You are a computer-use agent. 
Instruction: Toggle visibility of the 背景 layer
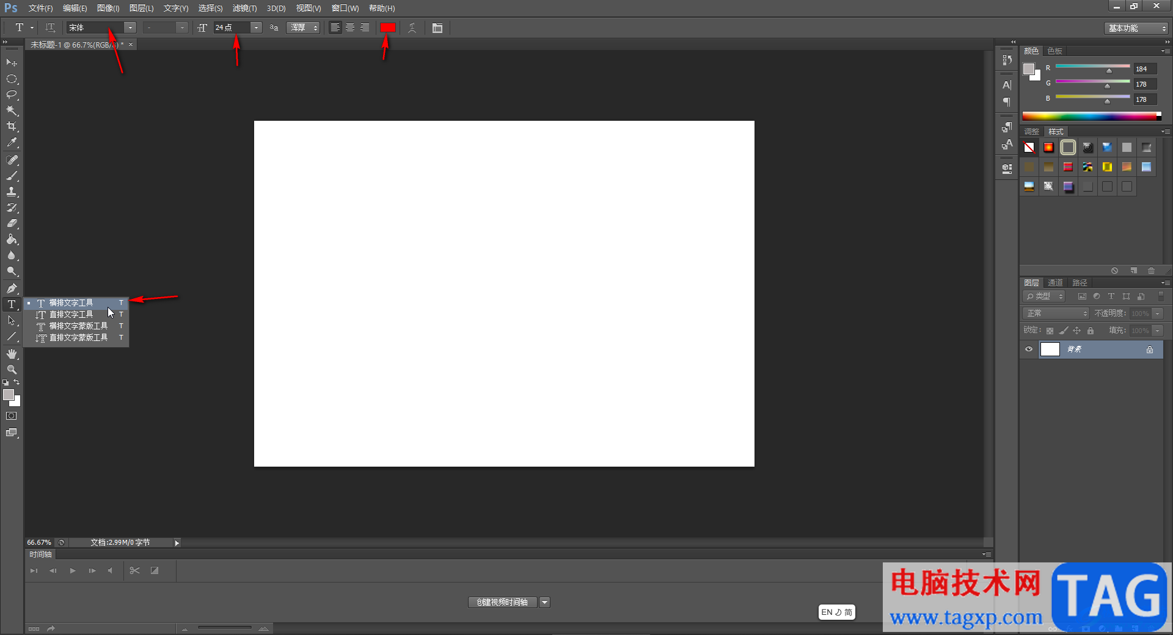coord(1029,350)
